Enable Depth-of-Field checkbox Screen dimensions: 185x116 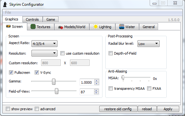point(110,53)
